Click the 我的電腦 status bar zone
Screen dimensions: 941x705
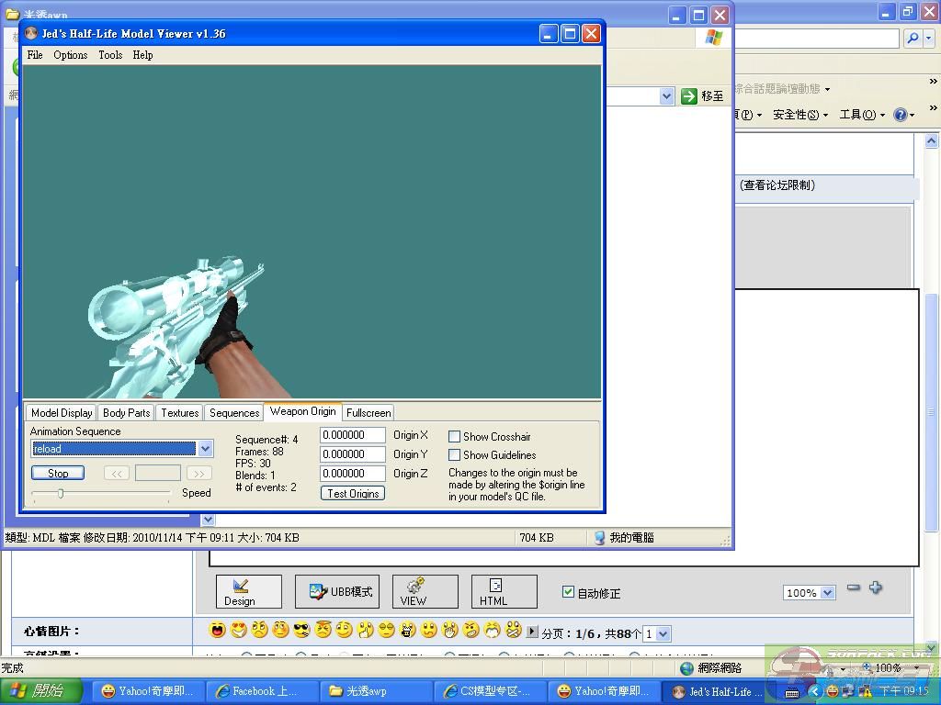[x=624, y=538]
